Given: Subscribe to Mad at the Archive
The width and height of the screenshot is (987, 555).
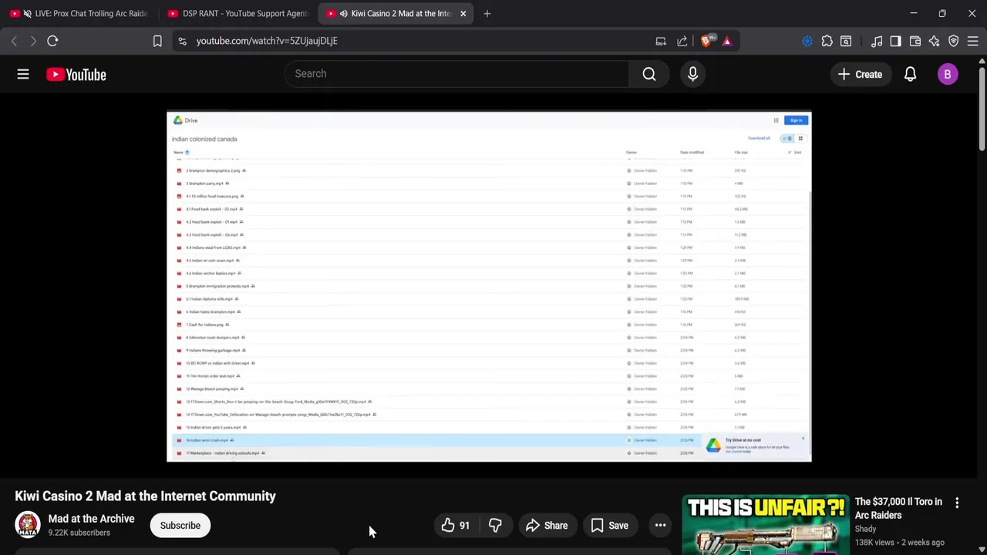Looking at the screenshot, I should coord(180,526).
